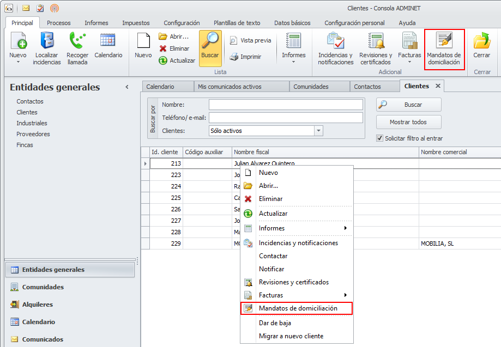The width and height of the screenshot is (501, 347).
Task: Click the Localizar incidencias ribbon icon
Action: (x=47, y=42)
